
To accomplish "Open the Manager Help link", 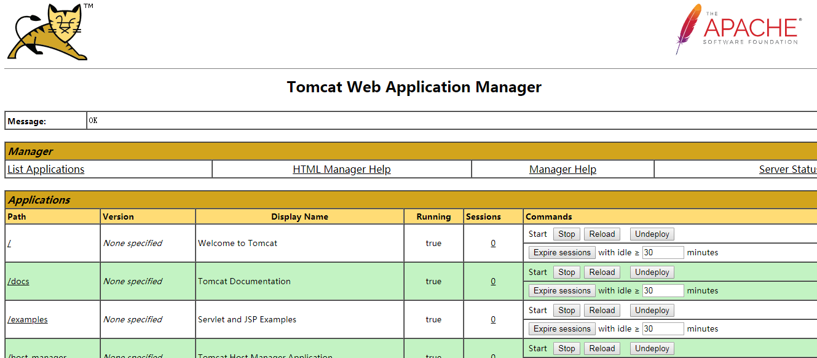I will 562,169.
